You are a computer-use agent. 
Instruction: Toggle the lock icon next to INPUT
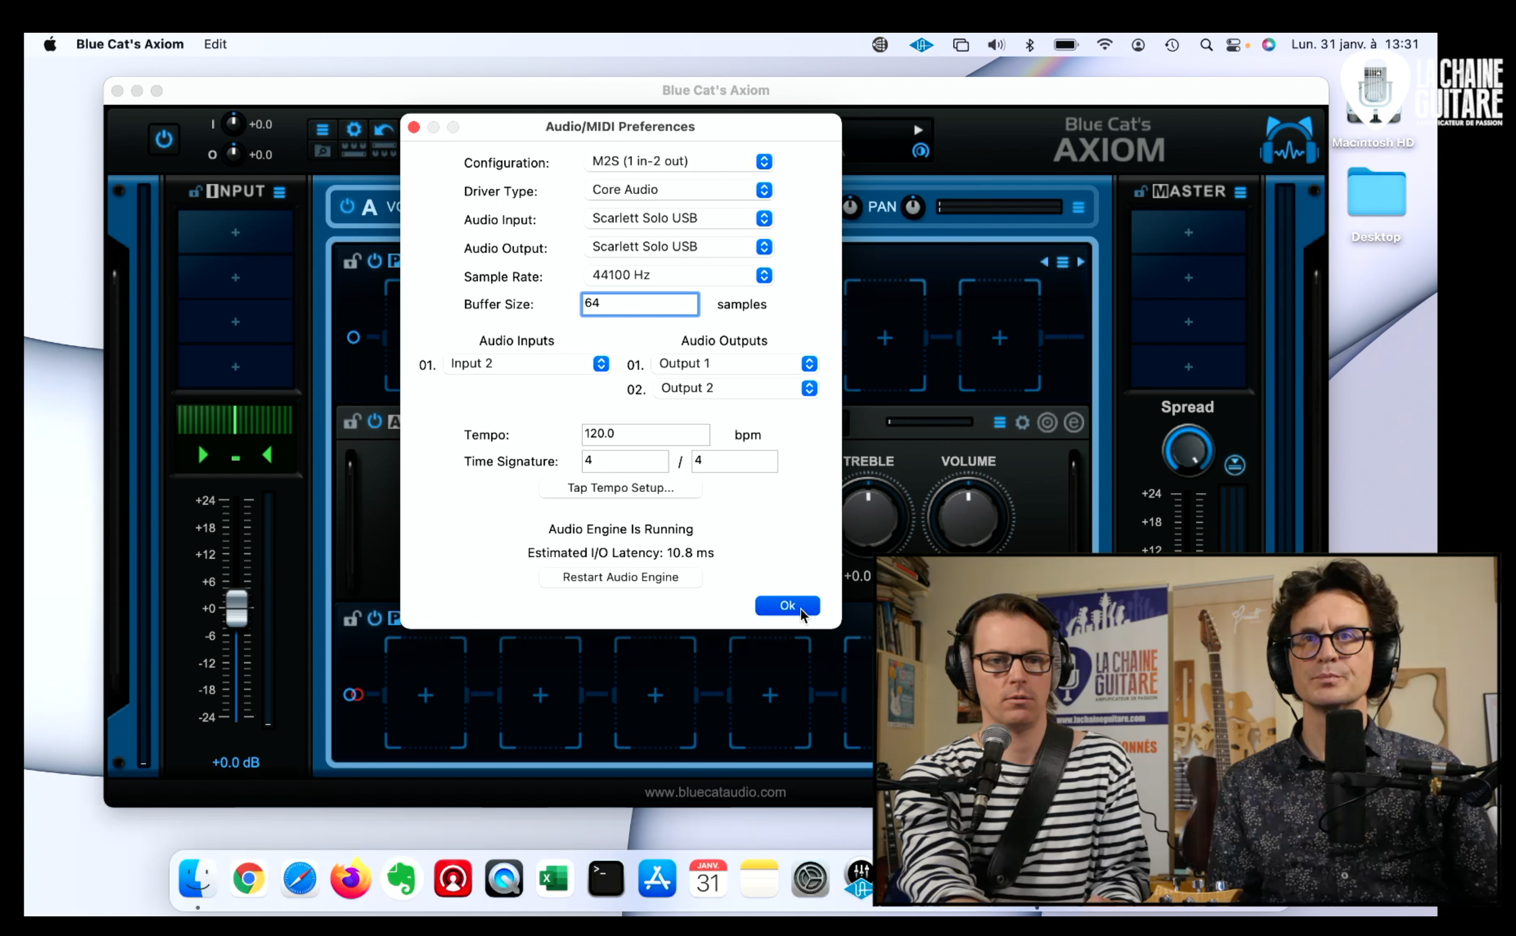pyautogui.click(x=195, y=191)
